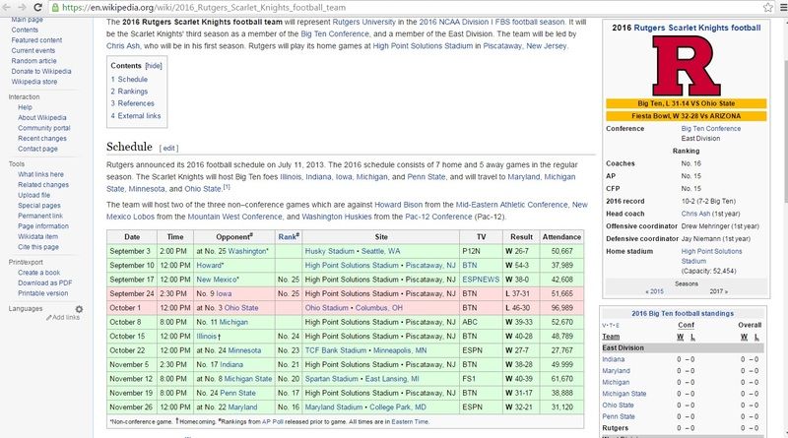Click New Mexico opponent link

point(216,280)
